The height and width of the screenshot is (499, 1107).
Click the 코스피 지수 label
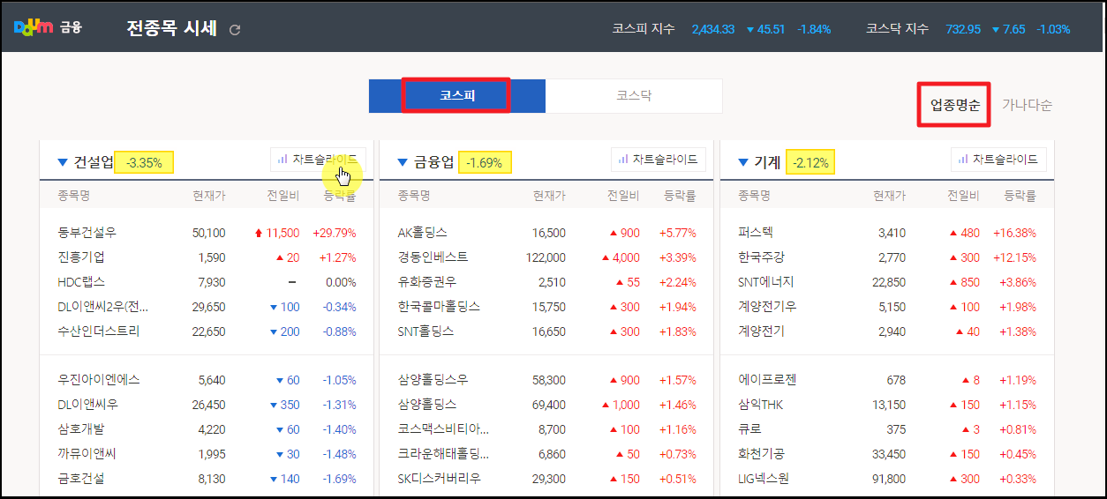[644, 29]
